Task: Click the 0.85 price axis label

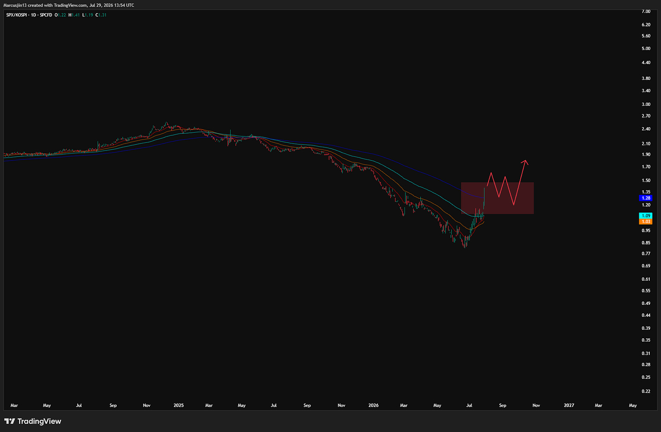Action: pos(646,243)
